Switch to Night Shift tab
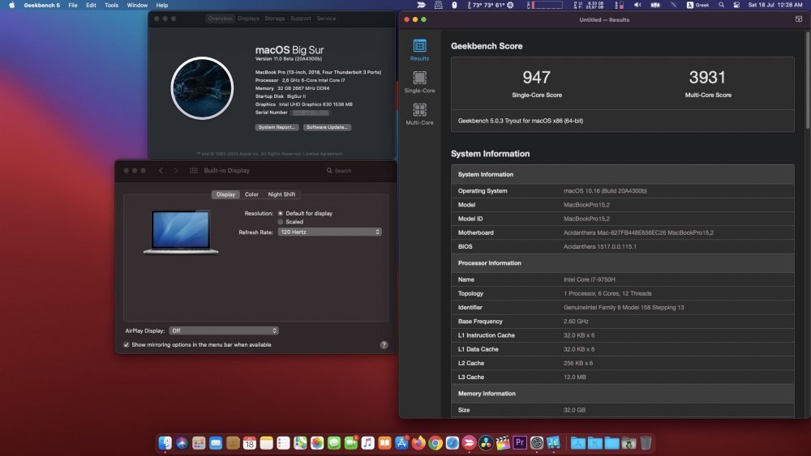Viewport: 811px width, 456px height. pyautogui.click(x=281, y=194)
